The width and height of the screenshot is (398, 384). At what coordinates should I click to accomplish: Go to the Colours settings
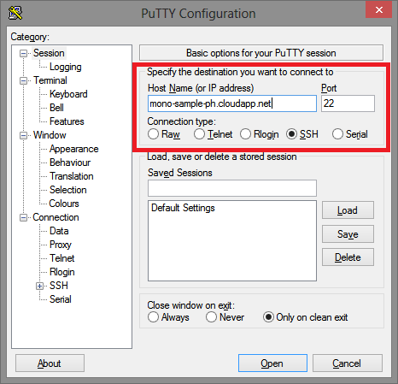tap(64, 204)
